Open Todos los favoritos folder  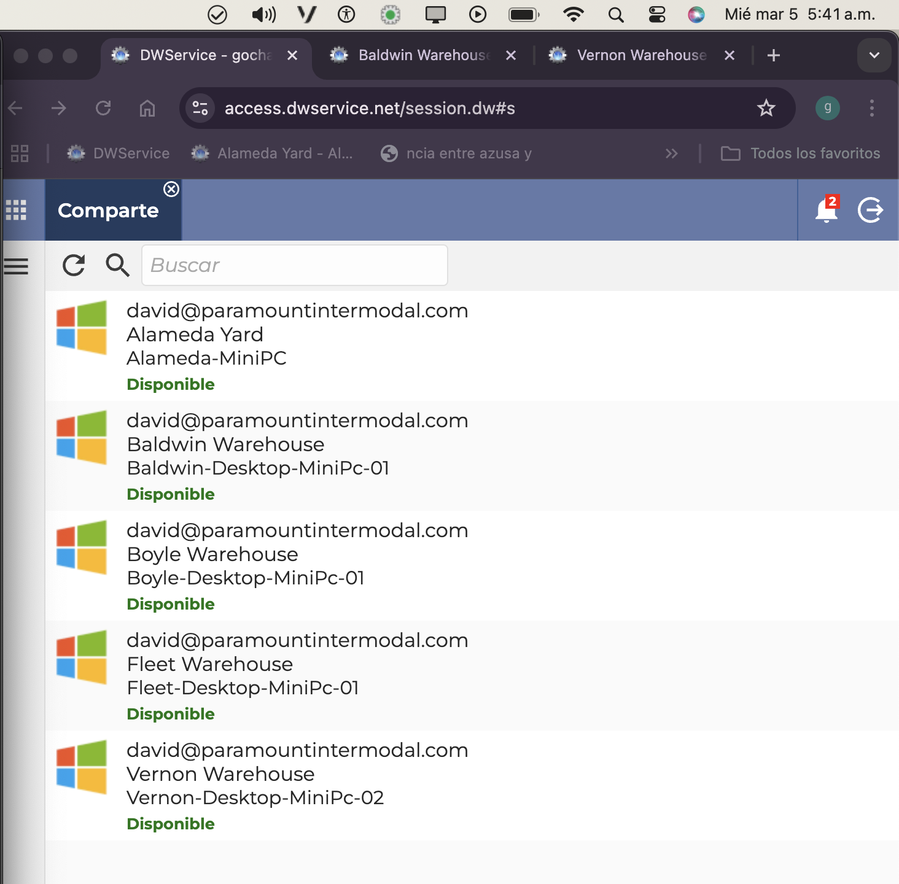pyautogui.click(x=800, y=153)
